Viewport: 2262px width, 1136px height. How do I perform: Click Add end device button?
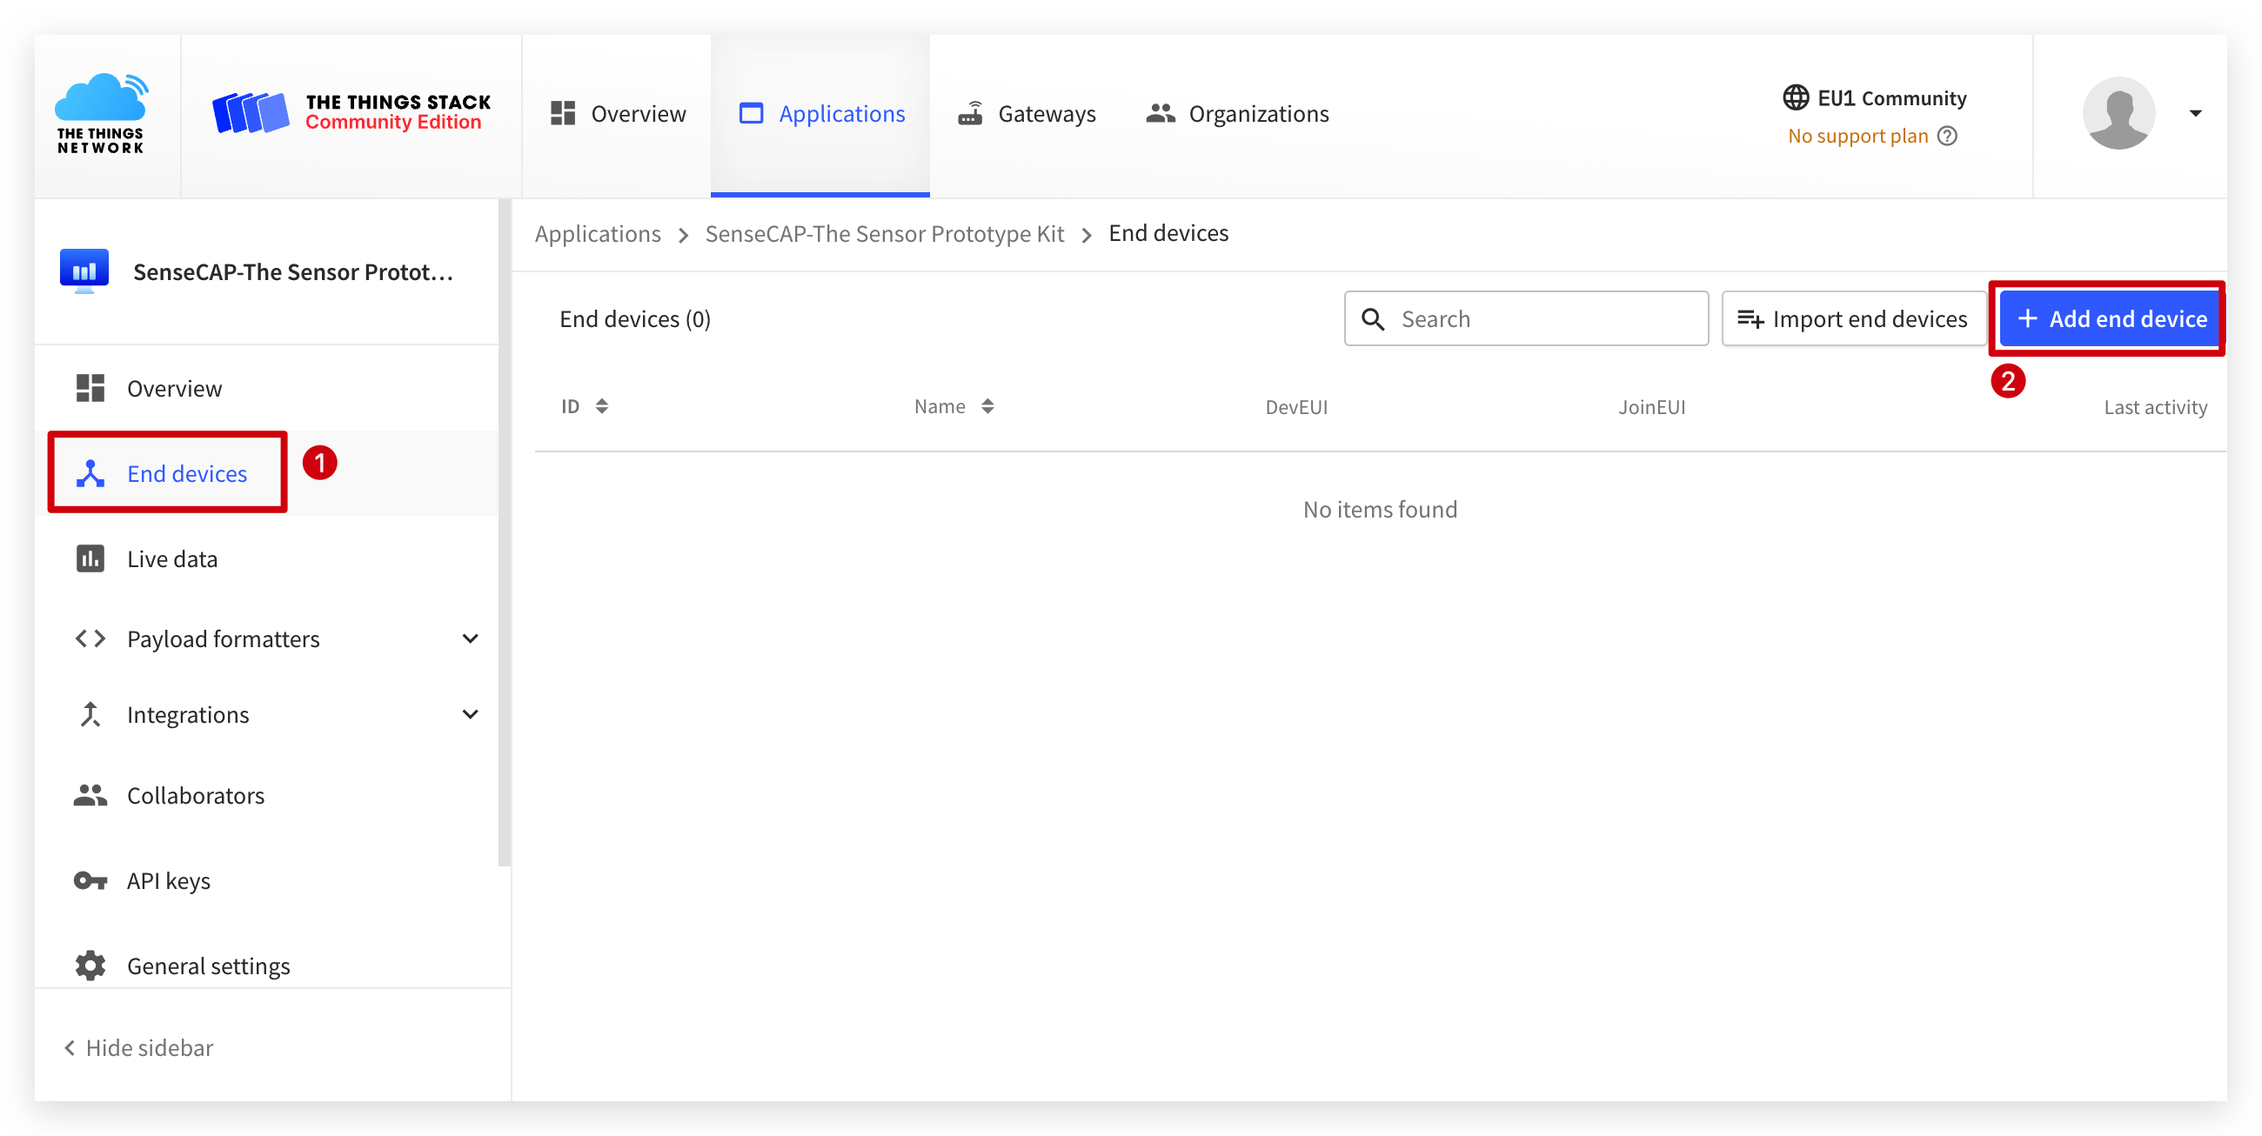pyautogui.click(x=2110, y=318)
